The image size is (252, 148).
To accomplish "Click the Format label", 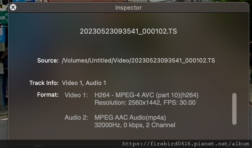I will click(x=48, y=95).
